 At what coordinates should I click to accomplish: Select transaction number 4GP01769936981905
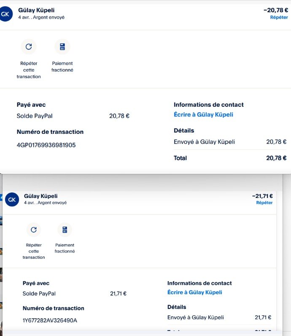point(46,145)
